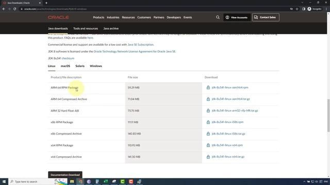
Task: Click the Contact Sales button
Action: coord(266,17)
